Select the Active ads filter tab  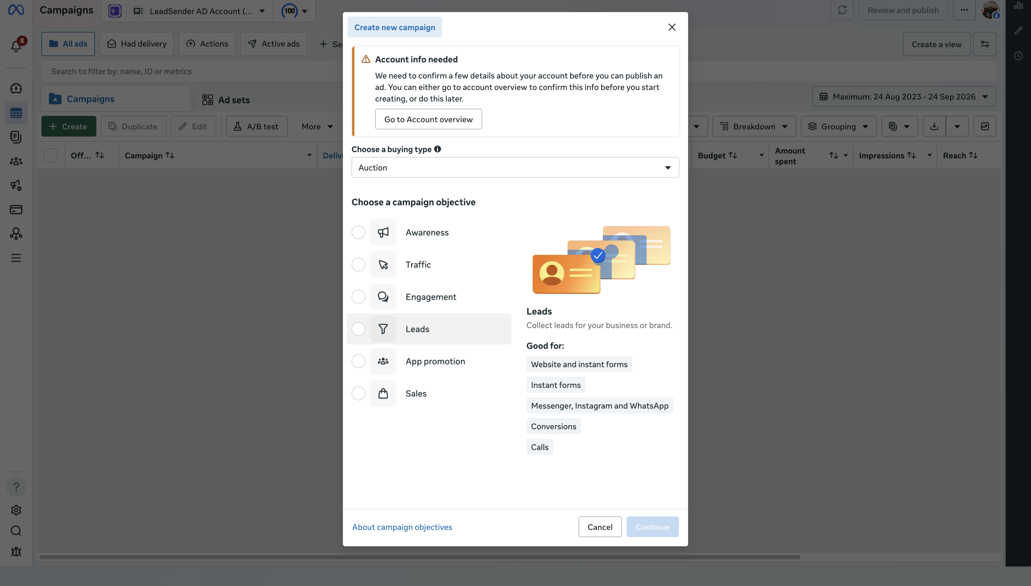[274, 44]
